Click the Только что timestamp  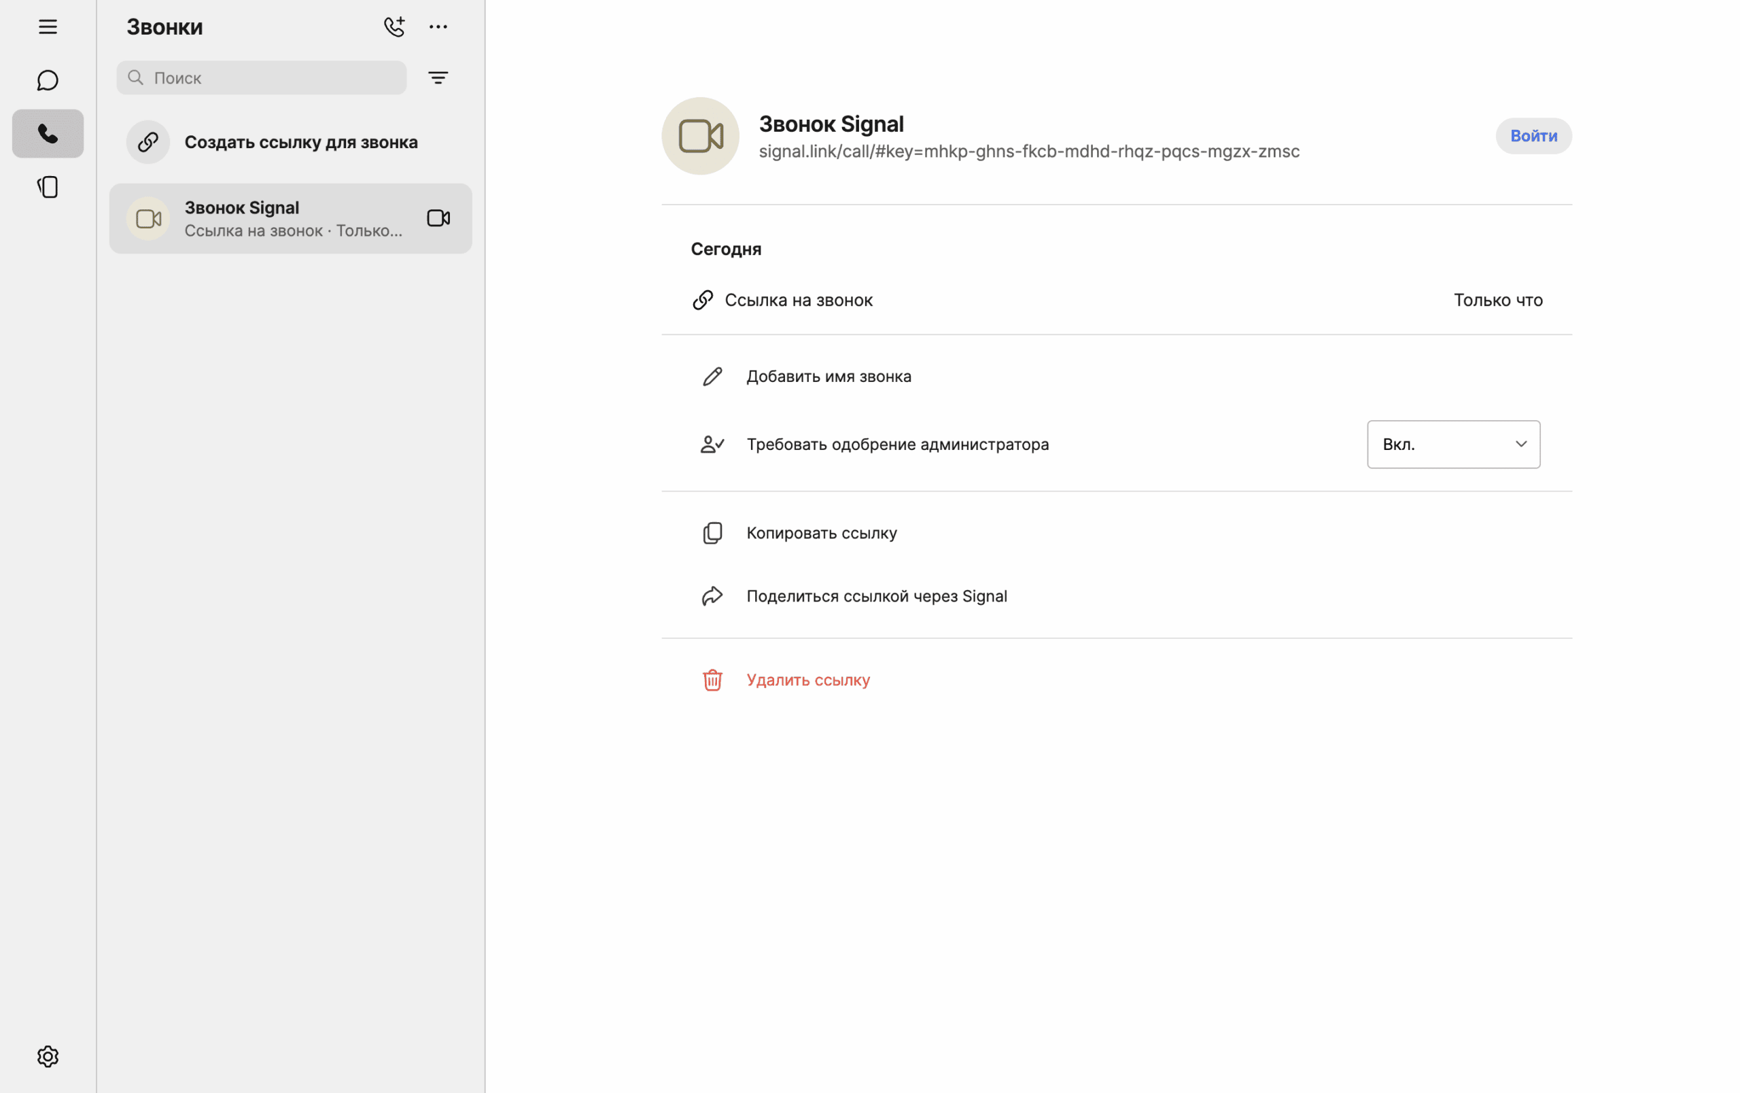tap(1498, 300)
